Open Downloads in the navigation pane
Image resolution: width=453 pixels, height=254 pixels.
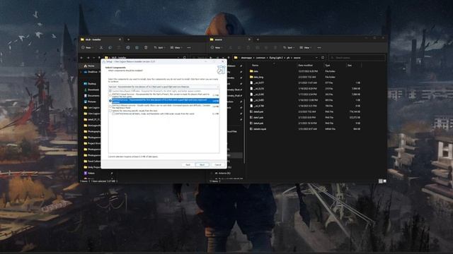coord(91,90)
